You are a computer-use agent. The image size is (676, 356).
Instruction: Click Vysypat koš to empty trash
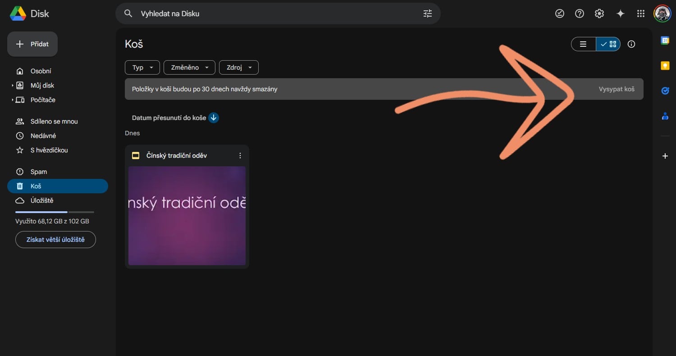coord(617,89)
